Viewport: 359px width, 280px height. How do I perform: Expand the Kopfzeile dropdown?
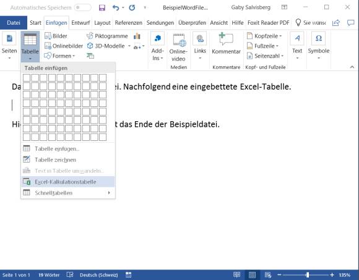pyautogui.click(x=264, y=36)
